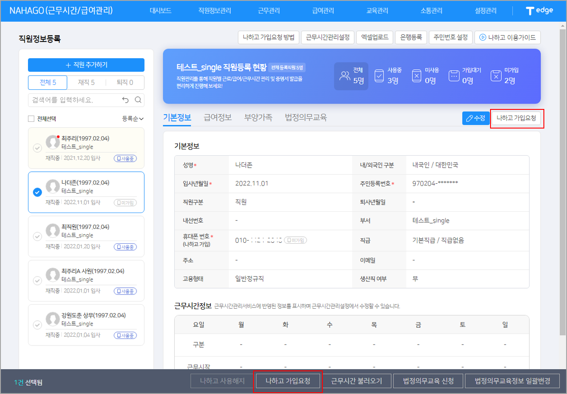Click the search magnifier icon
Viewport: 567px width, 394px height.
tap(138, 100)
